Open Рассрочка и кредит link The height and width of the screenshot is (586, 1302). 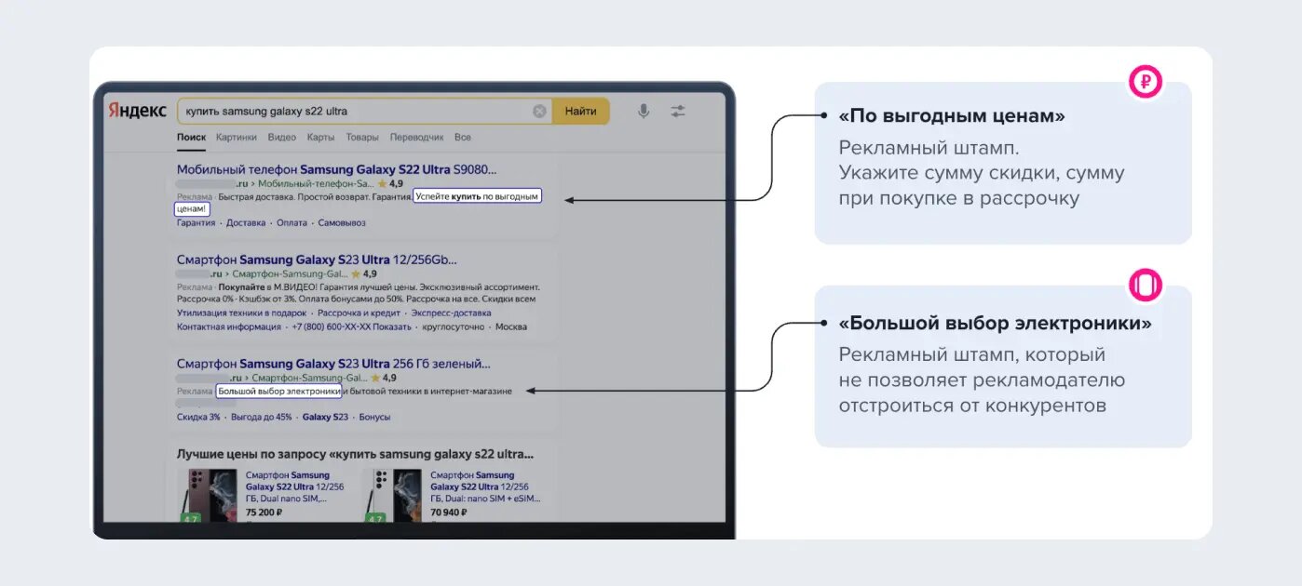click(x=359, y=313)
